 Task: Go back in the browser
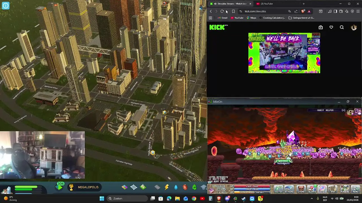click(211, 11)
